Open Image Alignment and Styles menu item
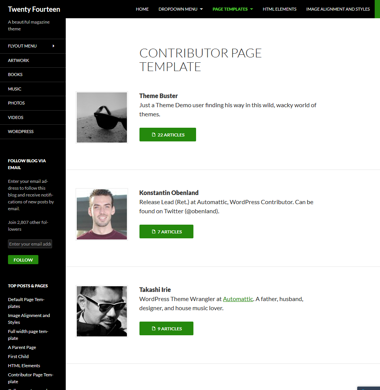The height and width of the screenshot is (390, 380). pos(338,9)
